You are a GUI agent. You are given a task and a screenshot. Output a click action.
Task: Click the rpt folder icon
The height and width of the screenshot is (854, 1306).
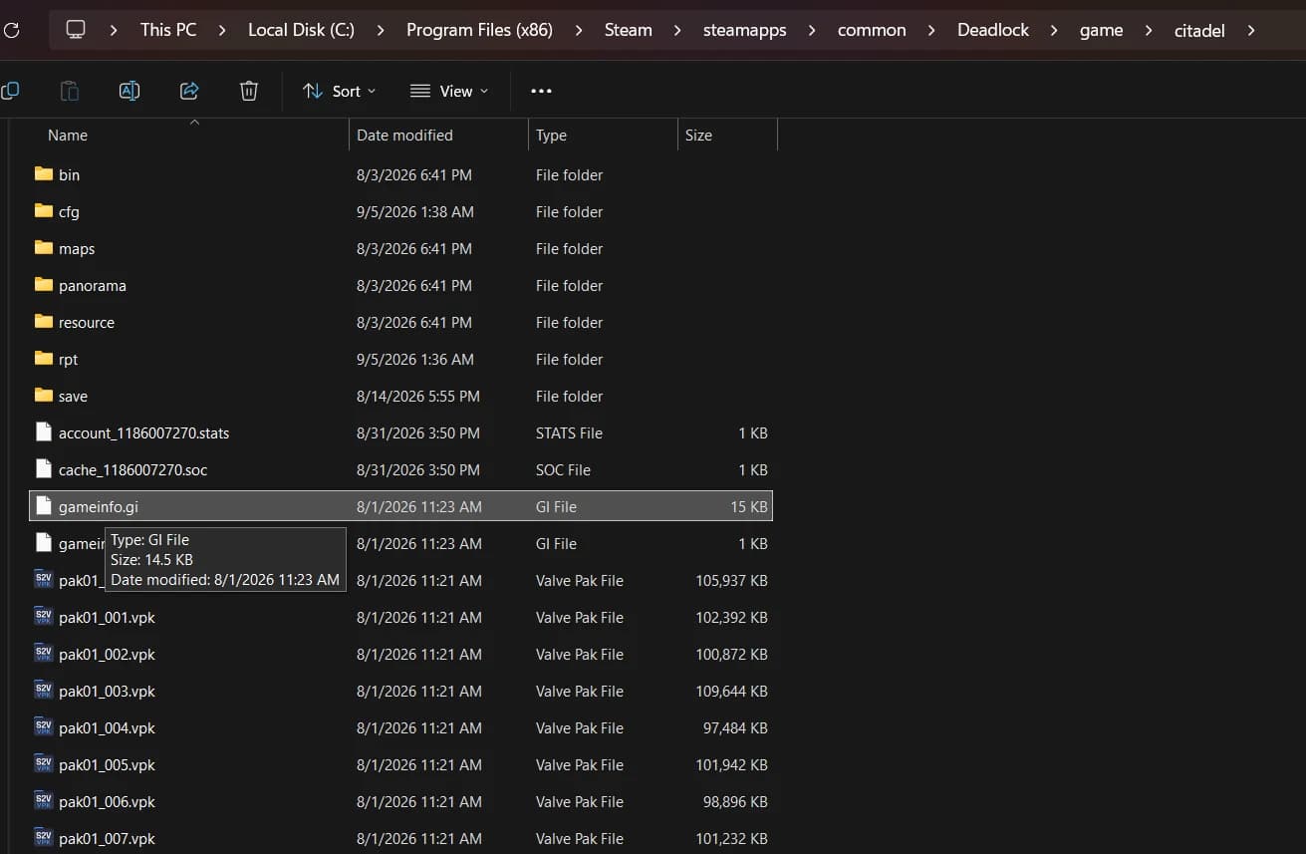(x=43, y=359)
